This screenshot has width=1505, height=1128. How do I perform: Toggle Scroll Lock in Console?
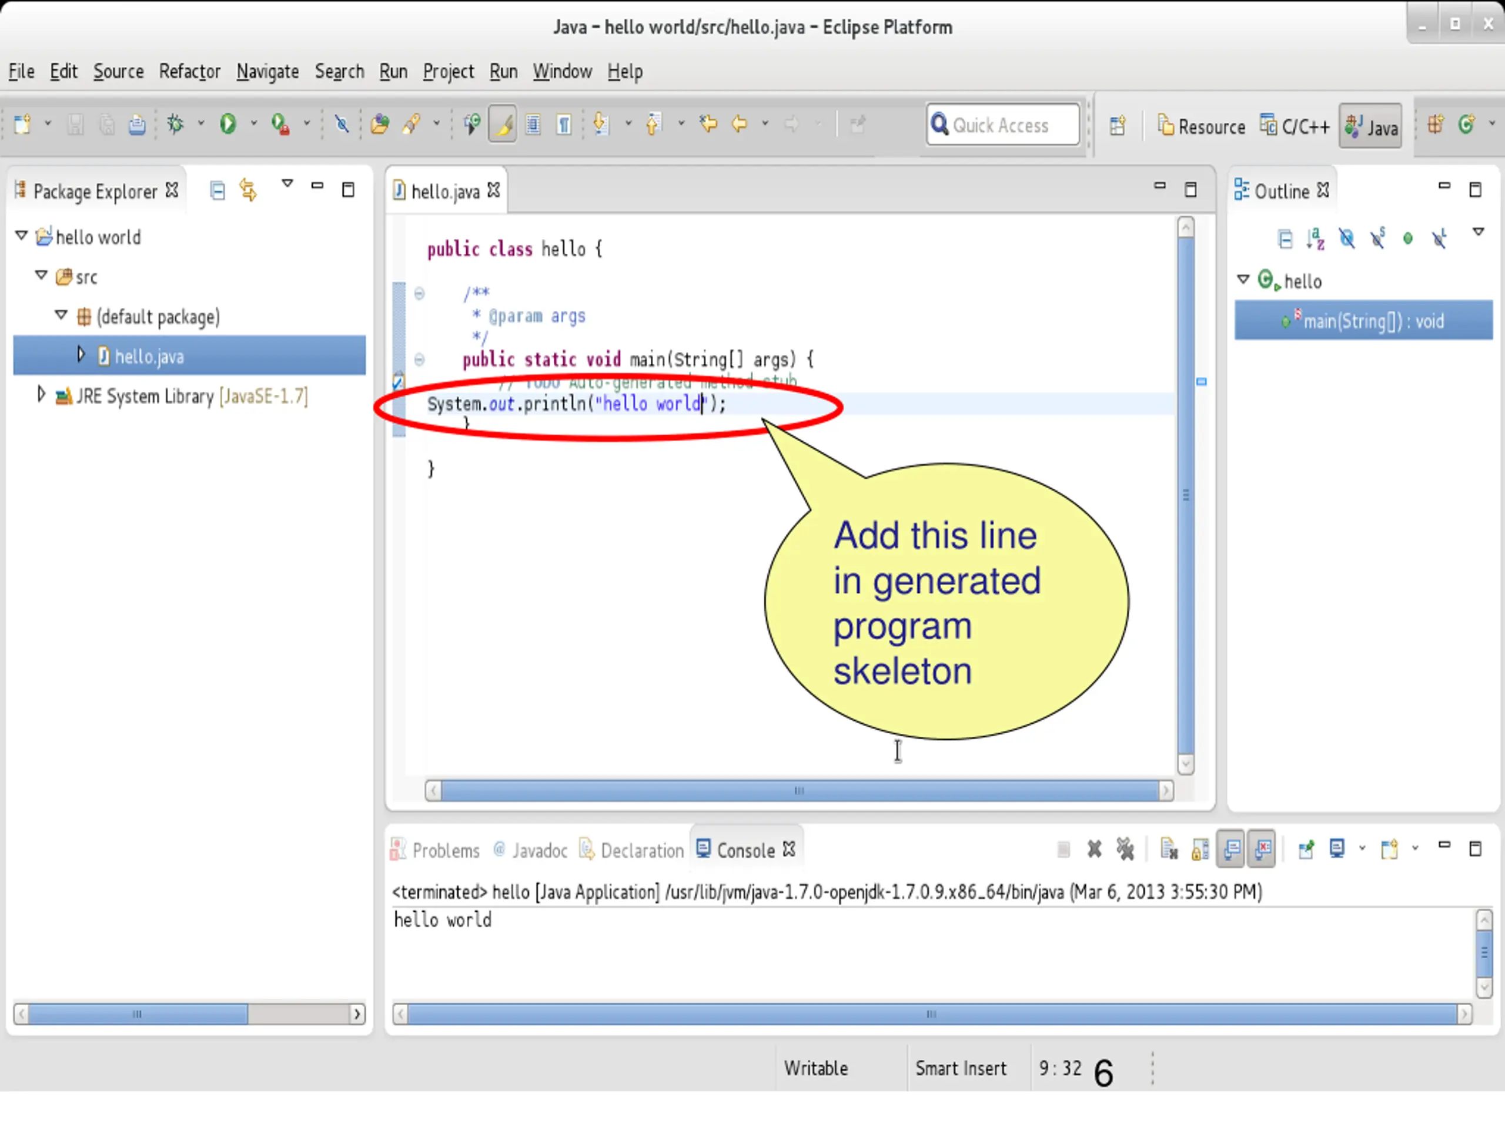[1200, 850]
